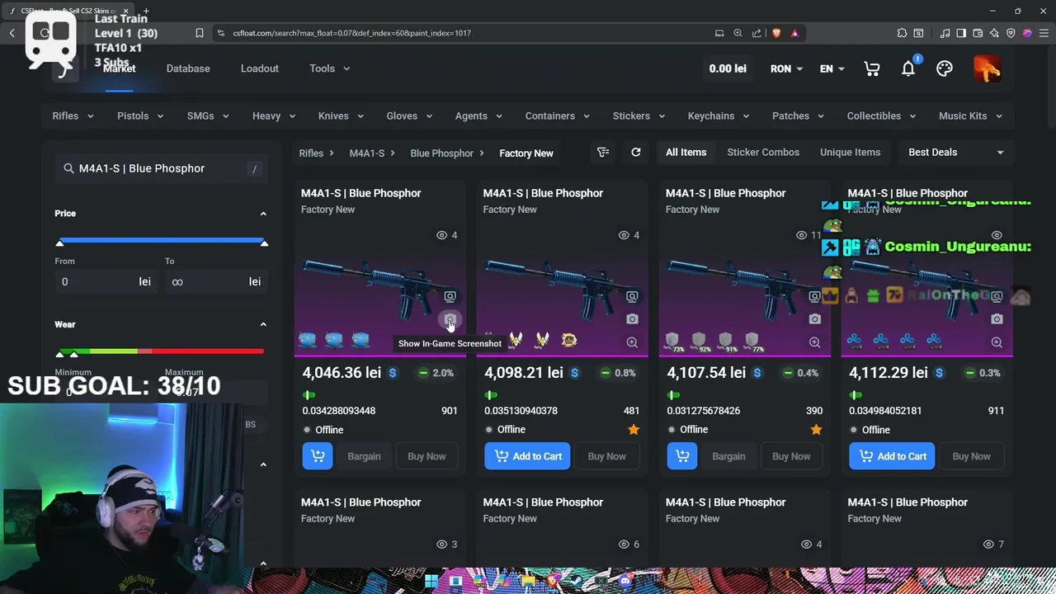This screenshot has height=594, width=1056.
Task: Click Add to Cart on the 4,098.21 lei listing
Action: [527, 456]
